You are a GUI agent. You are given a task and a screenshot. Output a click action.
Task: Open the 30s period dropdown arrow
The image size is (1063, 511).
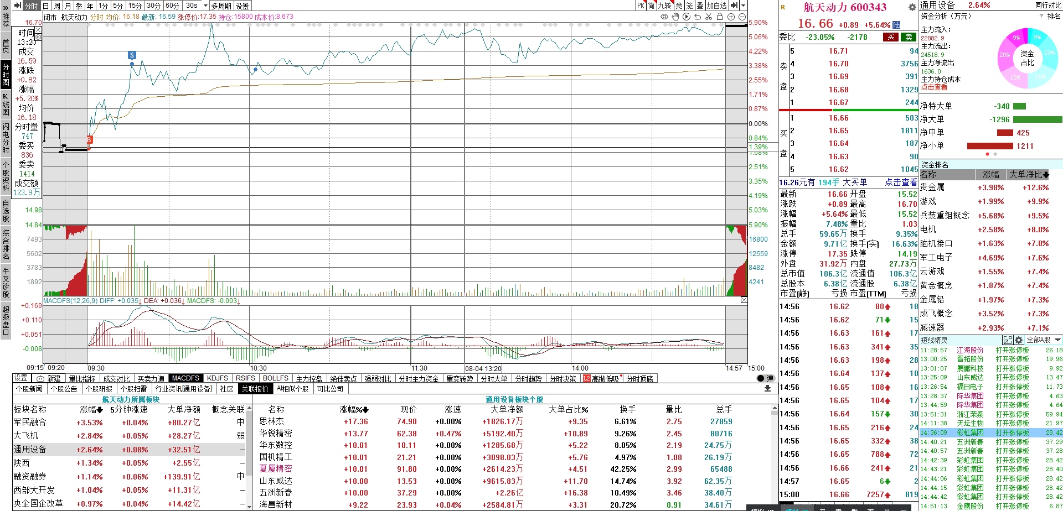tap(205, 6)
